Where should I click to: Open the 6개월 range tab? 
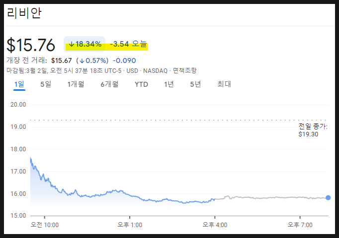point(110,84)
